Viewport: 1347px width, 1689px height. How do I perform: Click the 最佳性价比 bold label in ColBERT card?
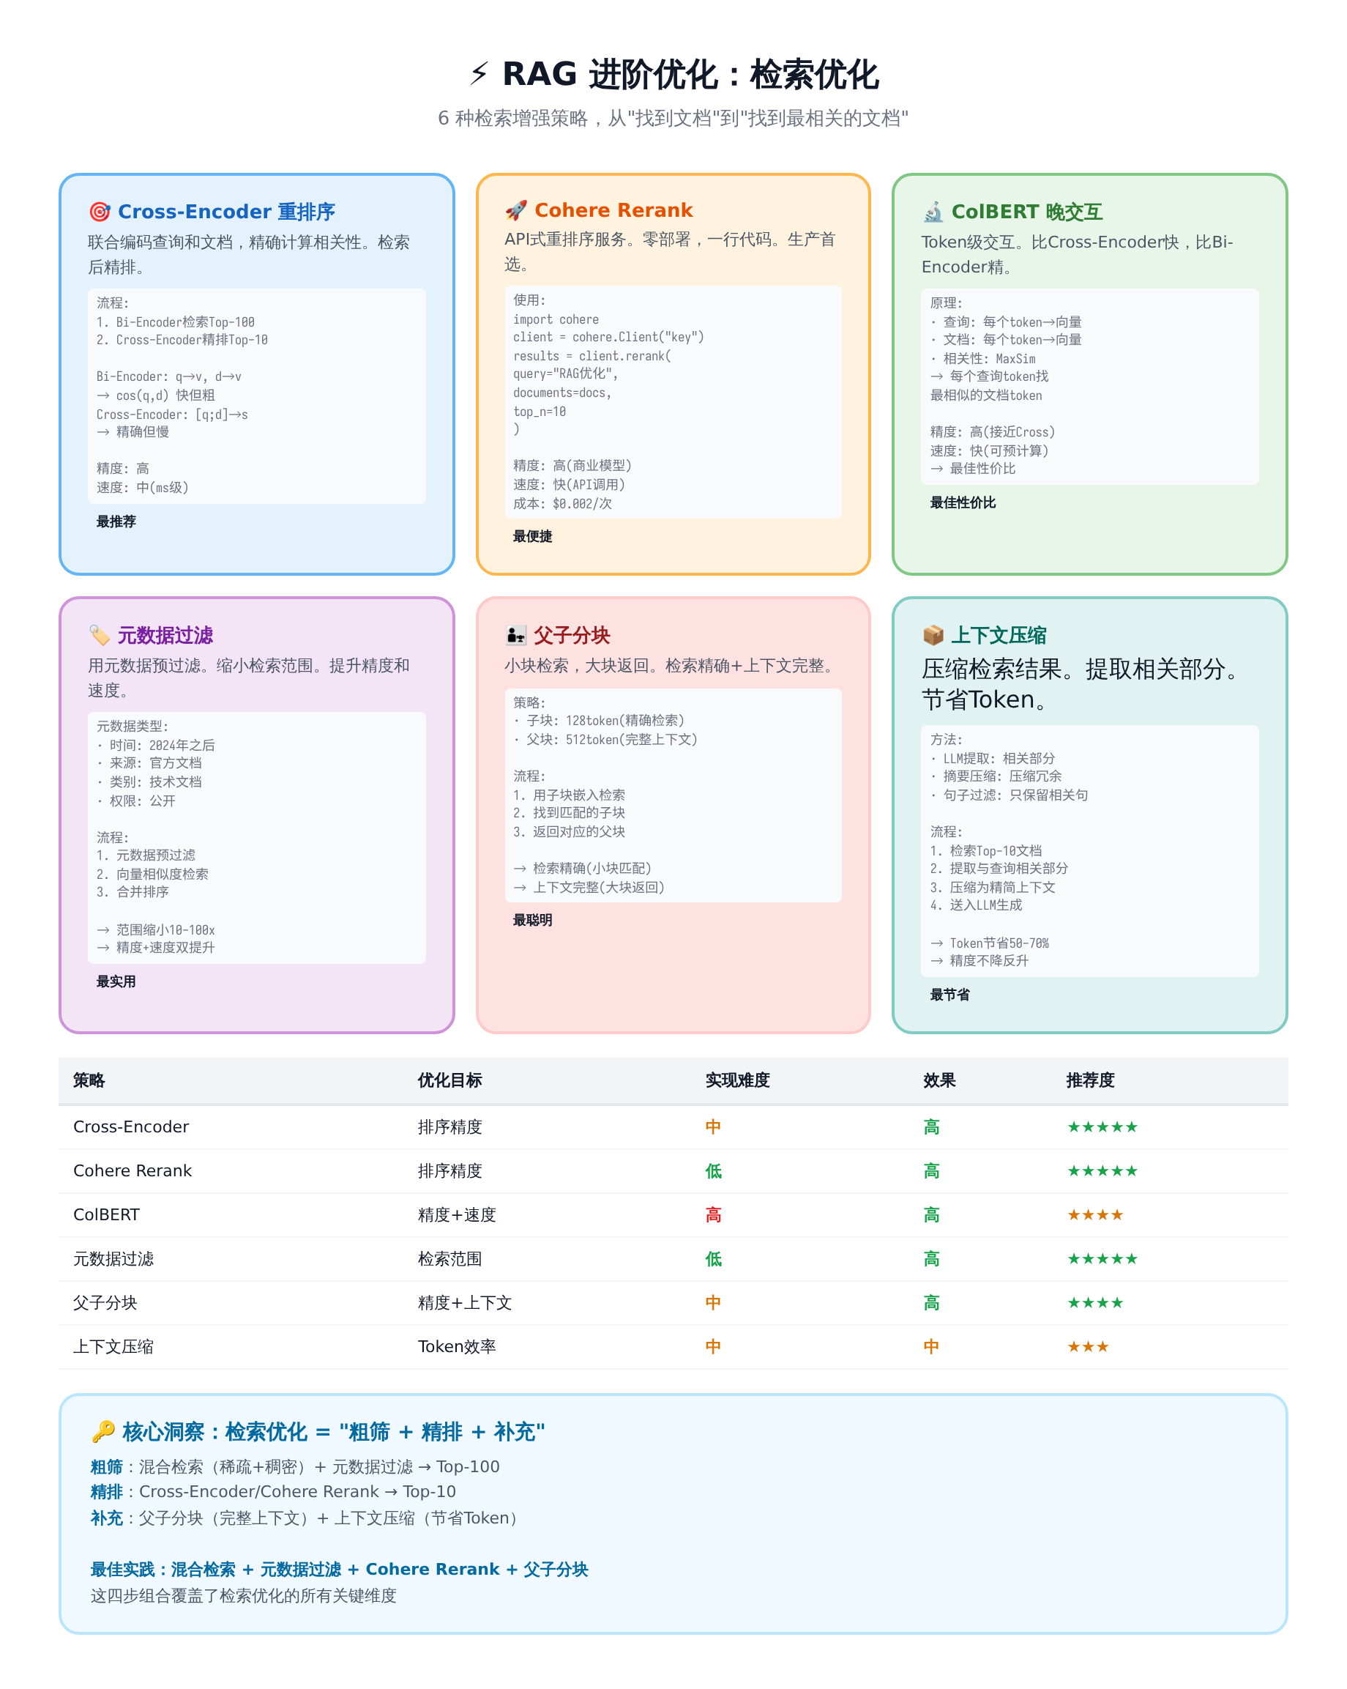[x=963, y=503]
